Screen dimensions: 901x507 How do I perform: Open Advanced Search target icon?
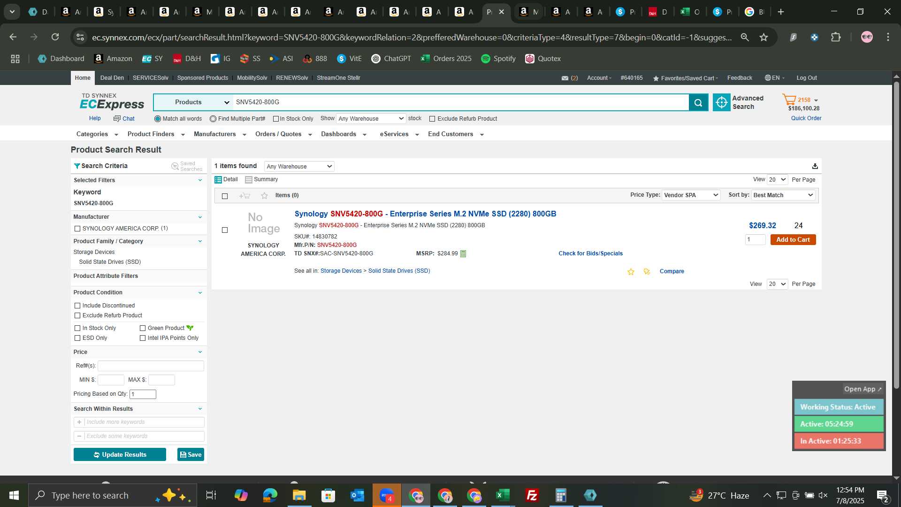pyautogui.click(x=722, y=102)
